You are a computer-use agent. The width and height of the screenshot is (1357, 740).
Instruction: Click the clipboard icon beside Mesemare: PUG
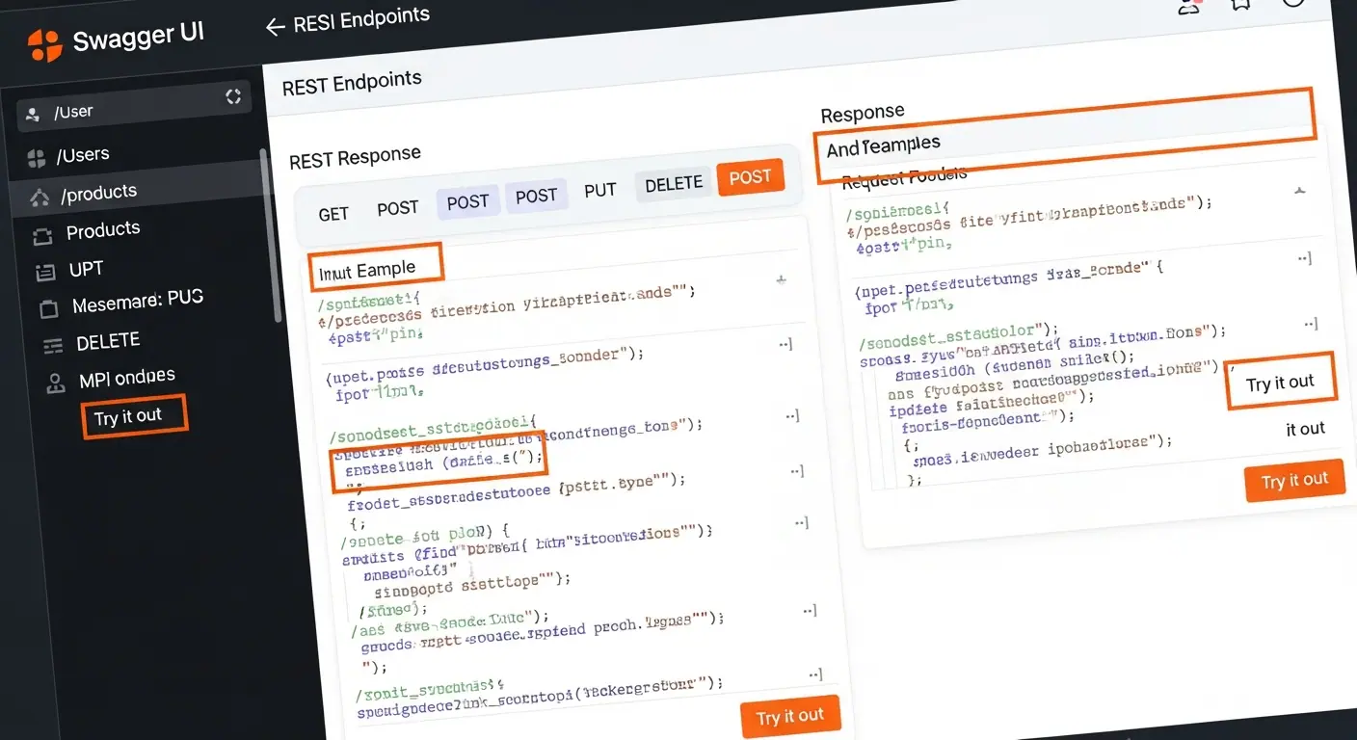tap(48, 309)
